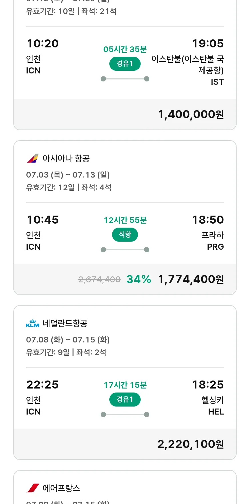
Task: Open the 아시아나 항공 flight card title
Action: [x=66, y=158]
